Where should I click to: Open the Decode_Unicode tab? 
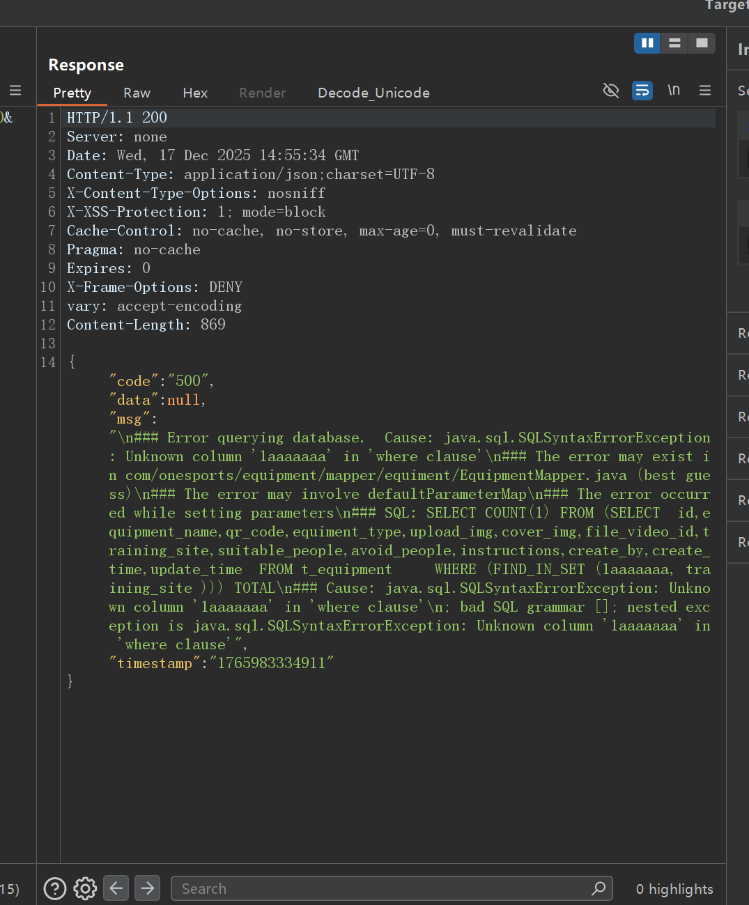373,93
